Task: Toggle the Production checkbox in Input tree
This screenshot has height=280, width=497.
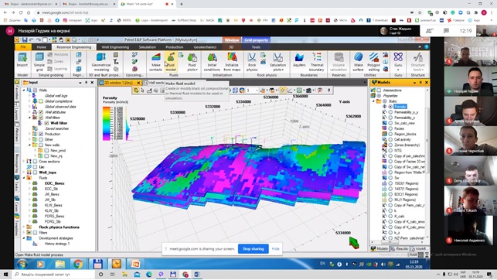Action: tap(41, 134)
